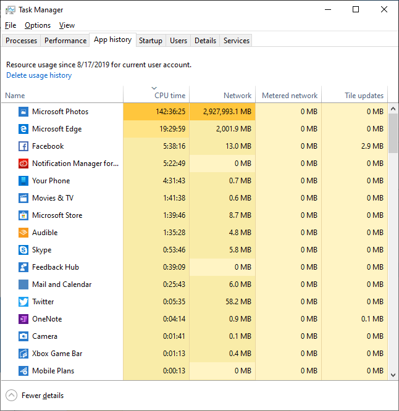
Task: Click the Xbox Game Bar icon
Action: point(23,354)
